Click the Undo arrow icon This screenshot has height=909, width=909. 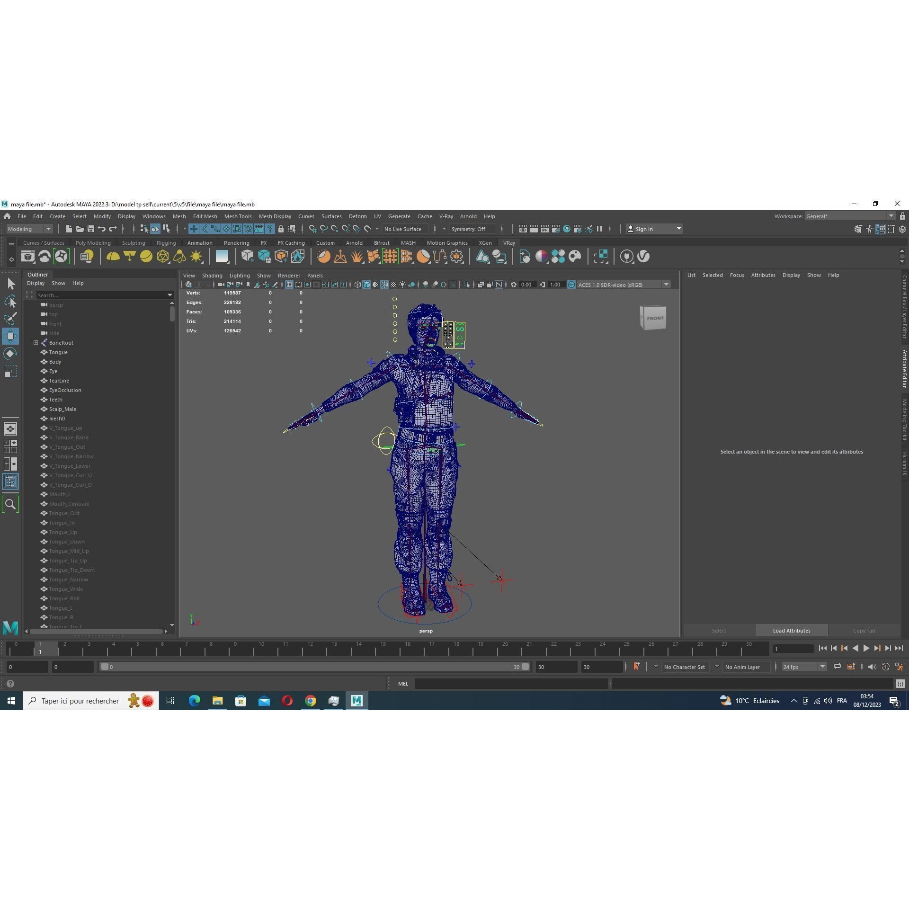(102, 229)
